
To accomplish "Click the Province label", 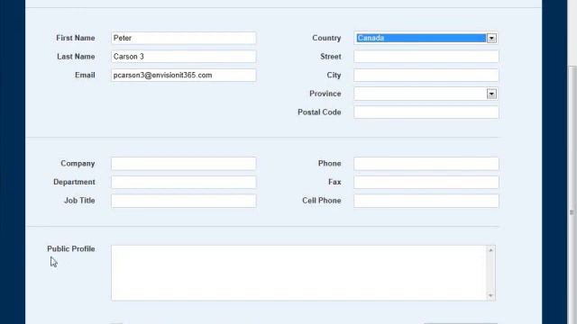I will [x=325, y=94].
